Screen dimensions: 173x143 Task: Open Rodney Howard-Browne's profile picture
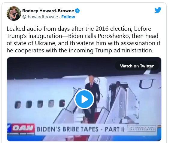(14, 14)
